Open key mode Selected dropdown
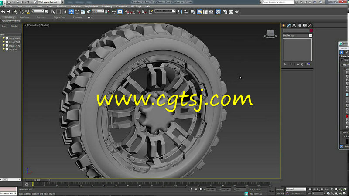The image size is (349, 196). point(296,189)
